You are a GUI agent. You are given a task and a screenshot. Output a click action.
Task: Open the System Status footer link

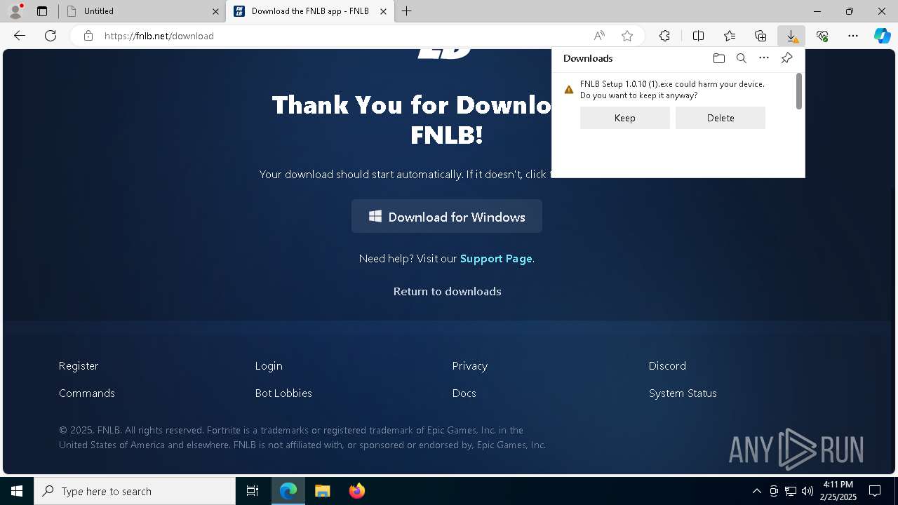683,393
